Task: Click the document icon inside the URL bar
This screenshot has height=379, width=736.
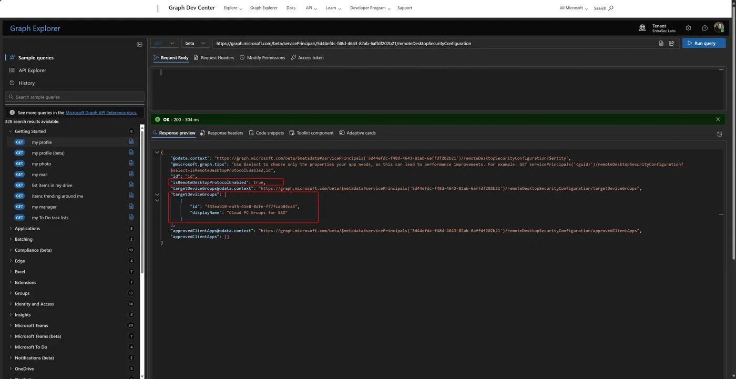Action: click(661, 43)
